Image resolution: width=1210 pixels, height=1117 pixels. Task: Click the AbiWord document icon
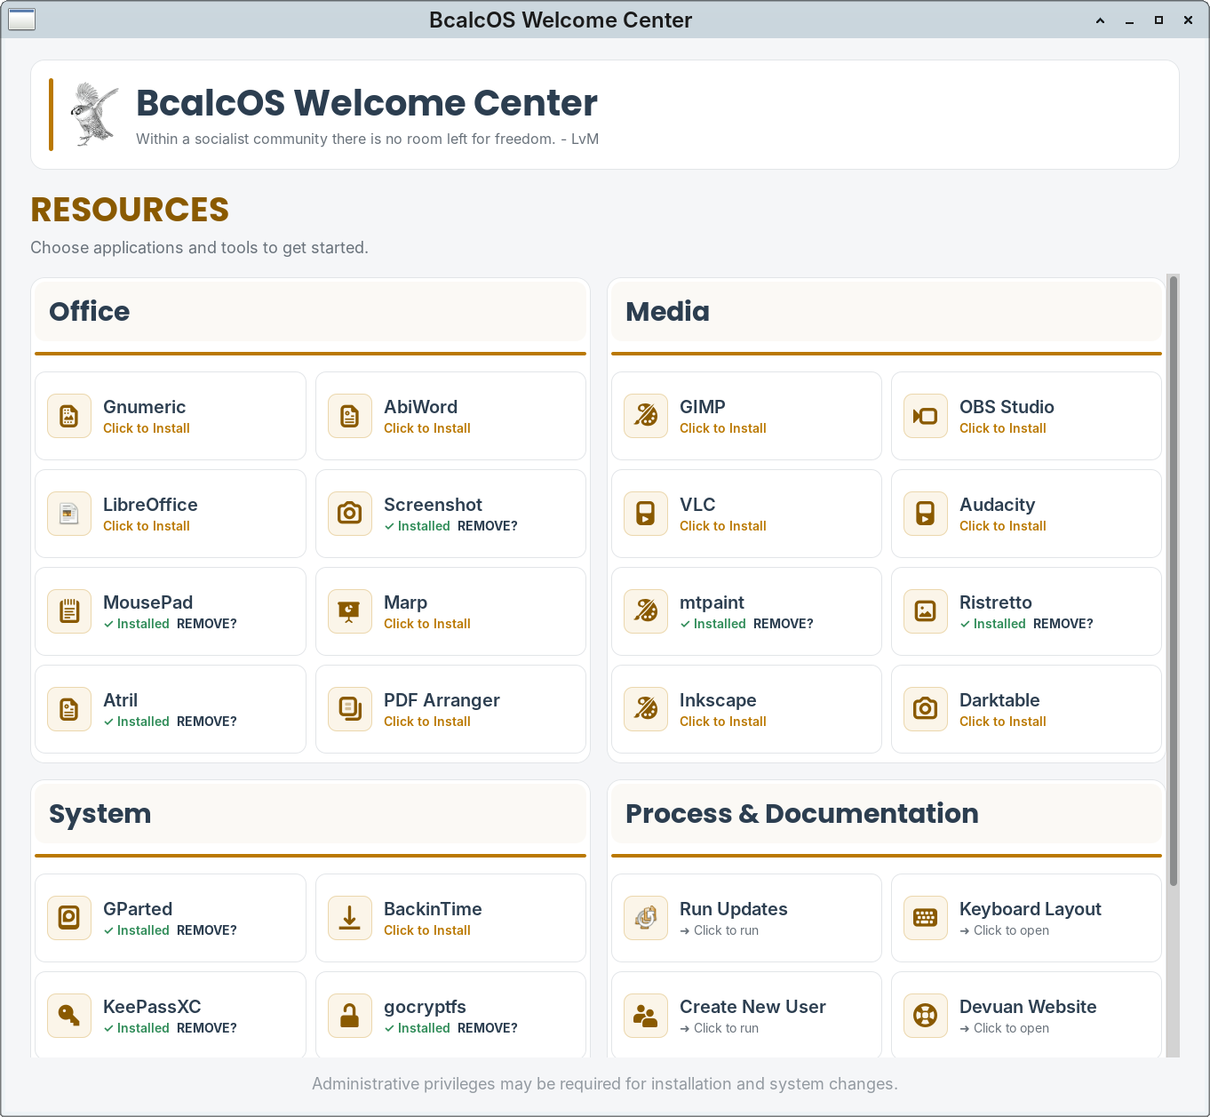tap(350, 416)
